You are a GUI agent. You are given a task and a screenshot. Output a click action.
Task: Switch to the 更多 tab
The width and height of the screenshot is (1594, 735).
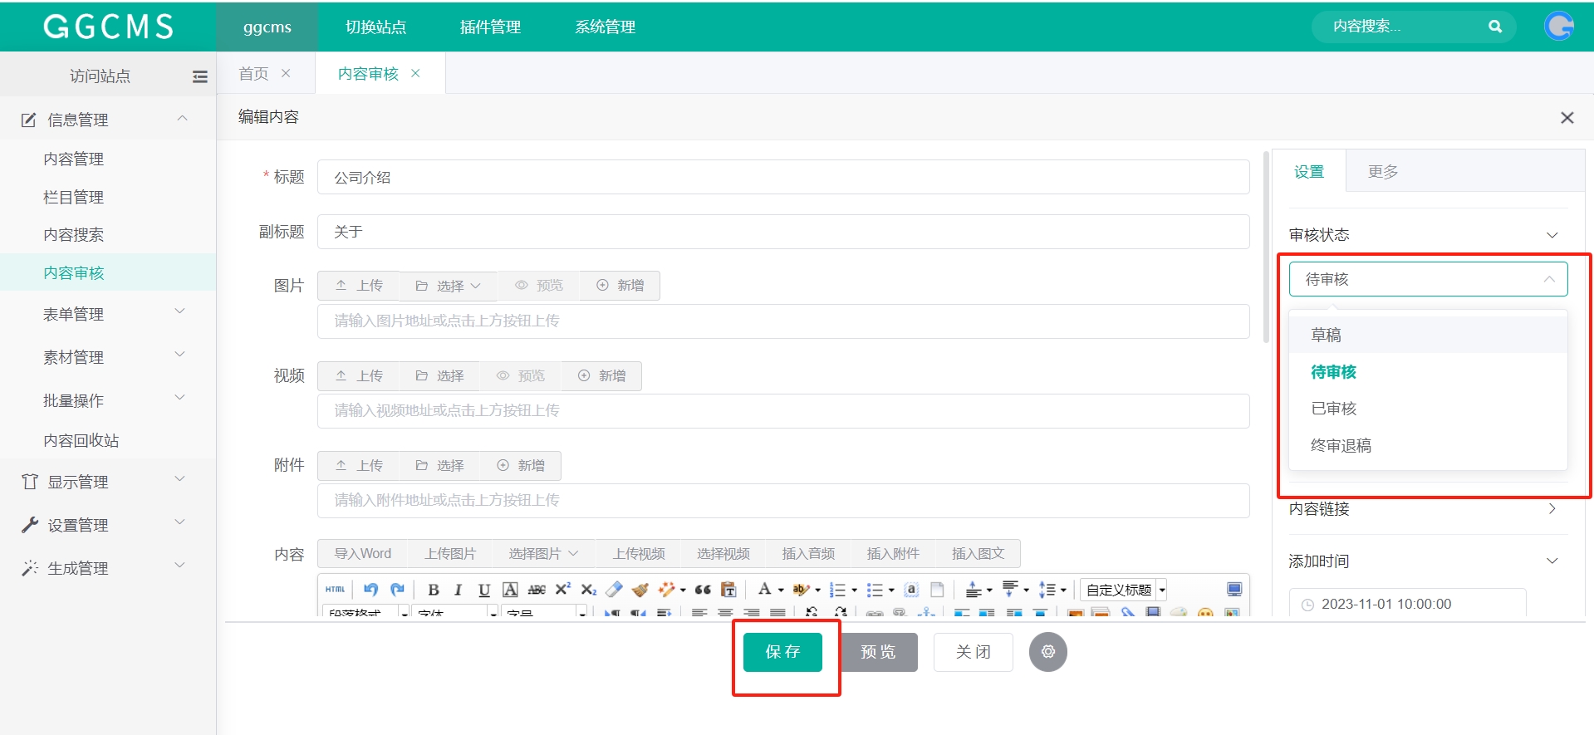tap(1383, 172)
